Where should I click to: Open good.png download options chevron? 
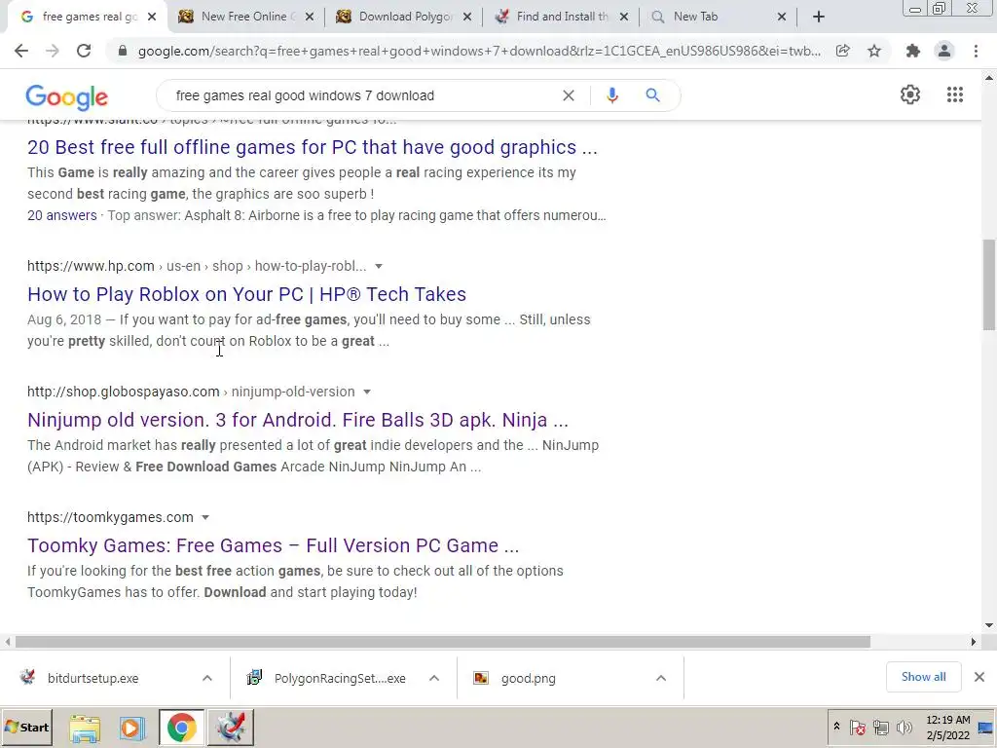(x=661, y=678)
